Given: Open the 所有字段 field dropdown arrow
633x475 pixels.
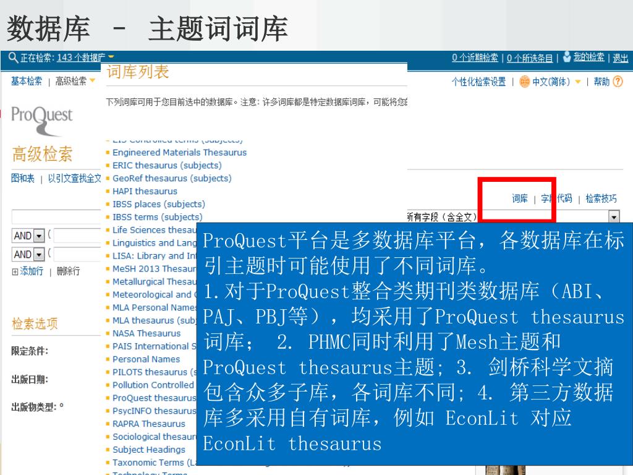Looking at the screenshot, I should 614,217.
